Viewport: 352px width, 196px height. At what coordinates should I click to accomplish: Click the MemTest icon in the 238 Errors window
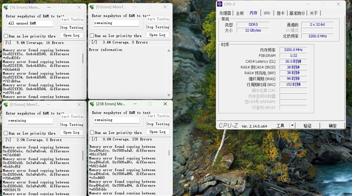(92, 104)
